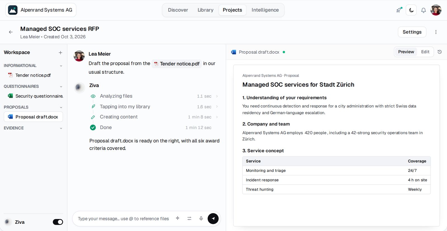Collapse the QUESTIONNAIRES section
The height and width of the screenshot is (231, 447).
[x=61, y=87]
